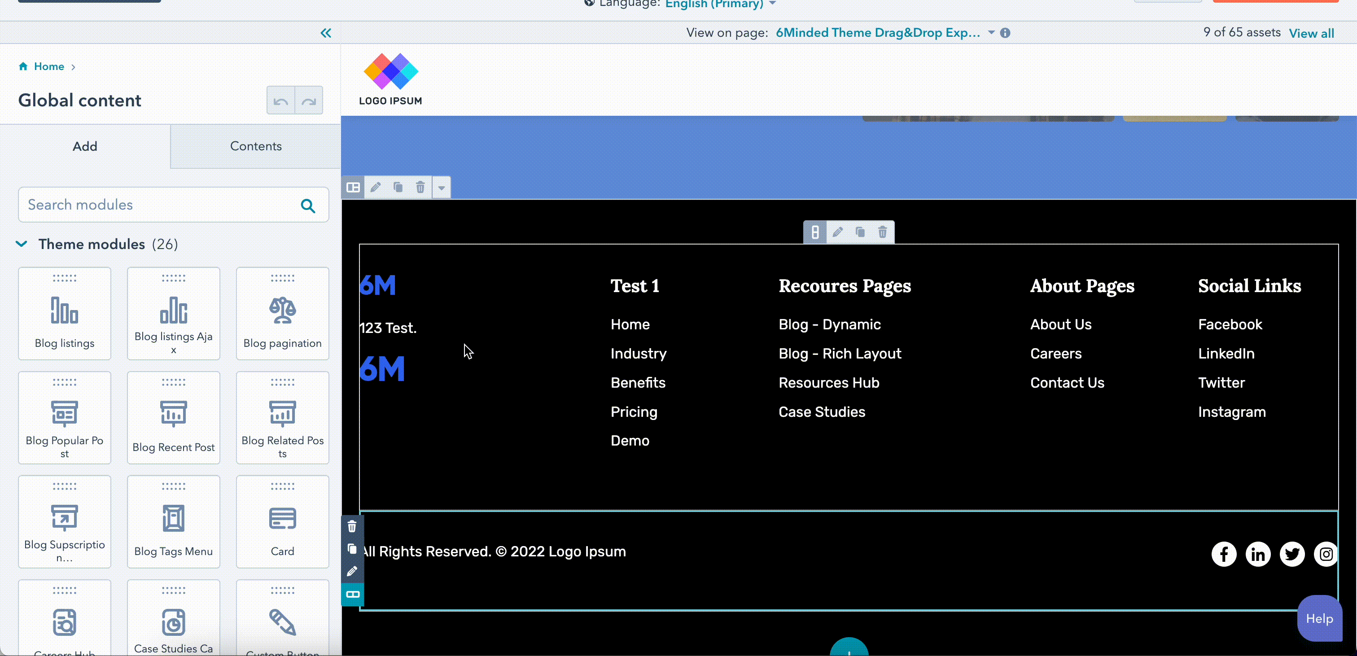Switch to the Add tab

[85, 146]
